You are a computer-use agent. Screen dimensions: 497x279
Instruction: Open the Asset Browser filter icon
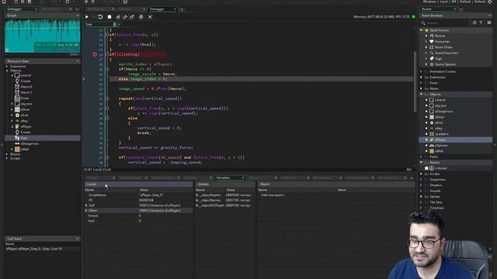pos(481,22)
